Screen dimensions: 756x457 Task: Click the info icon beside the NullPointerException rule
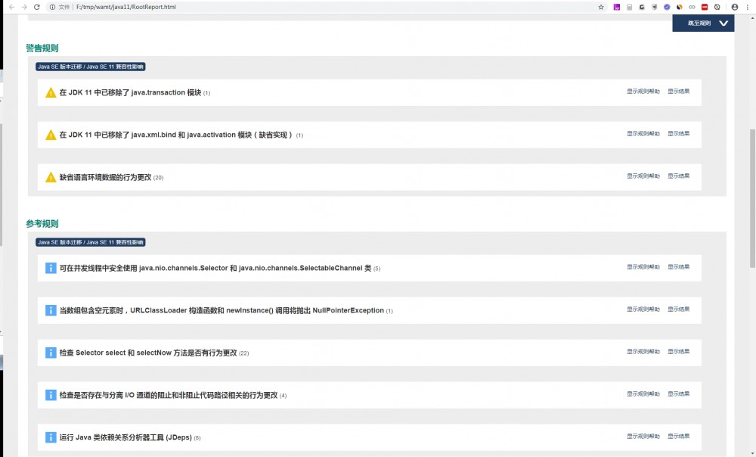pyautogui.click(x=51, y=310)
